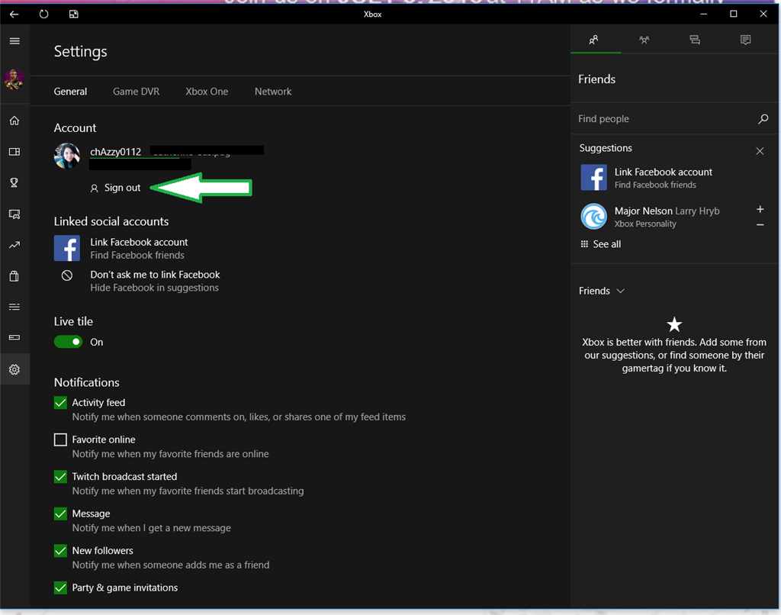Open the Xbox One settings tab
This screenshot has height=615, width=781.
206,91
